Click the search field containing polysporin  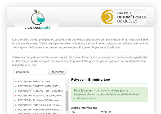(31, 72)
